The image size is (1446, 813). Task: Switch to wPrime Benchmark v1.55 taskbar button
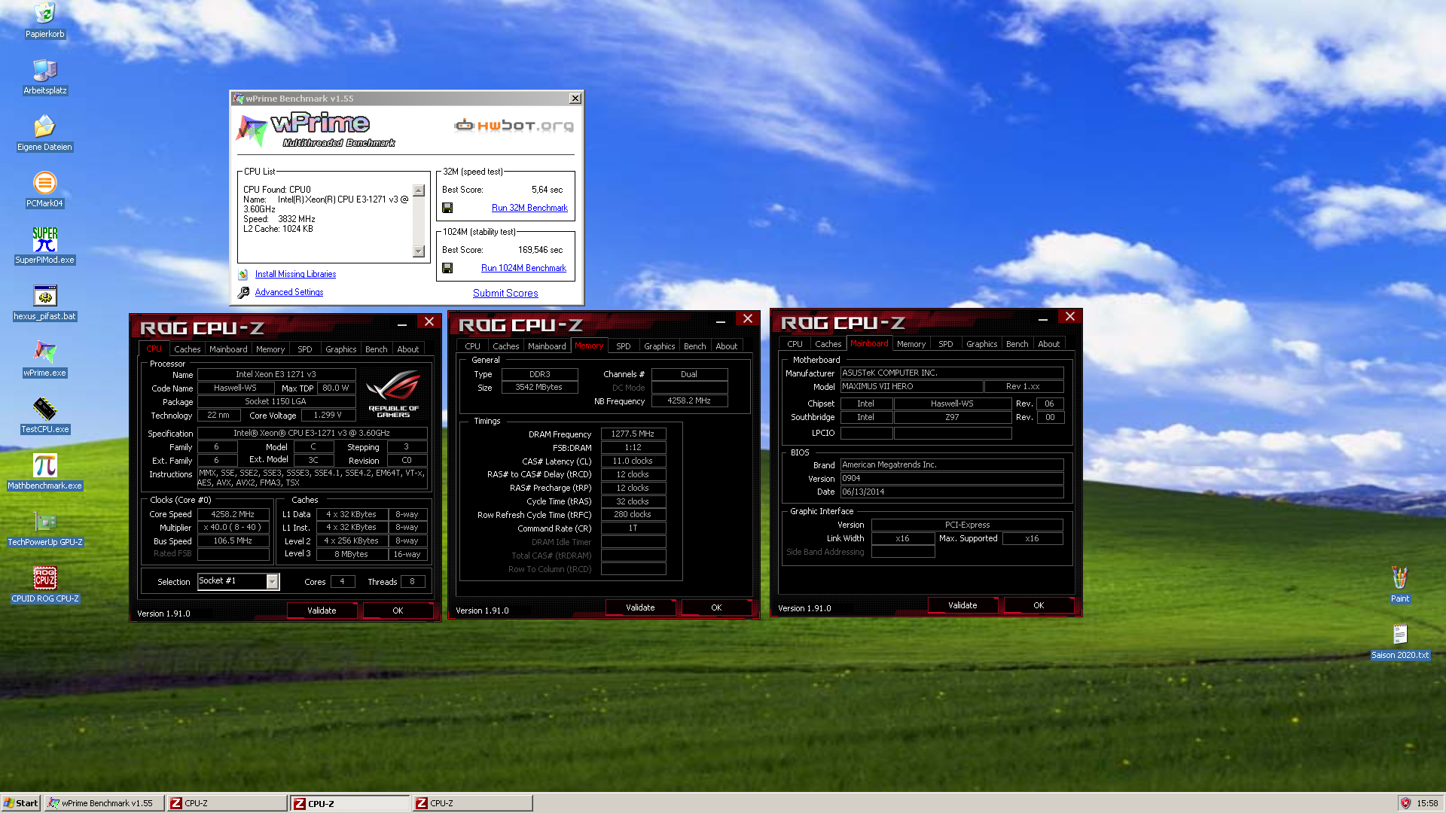click(104, 803)
